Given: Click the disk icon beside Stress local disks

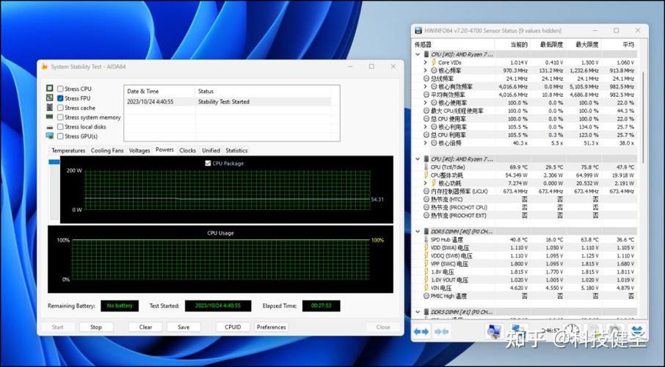Looking at the screenshot, I should [50, 127].
